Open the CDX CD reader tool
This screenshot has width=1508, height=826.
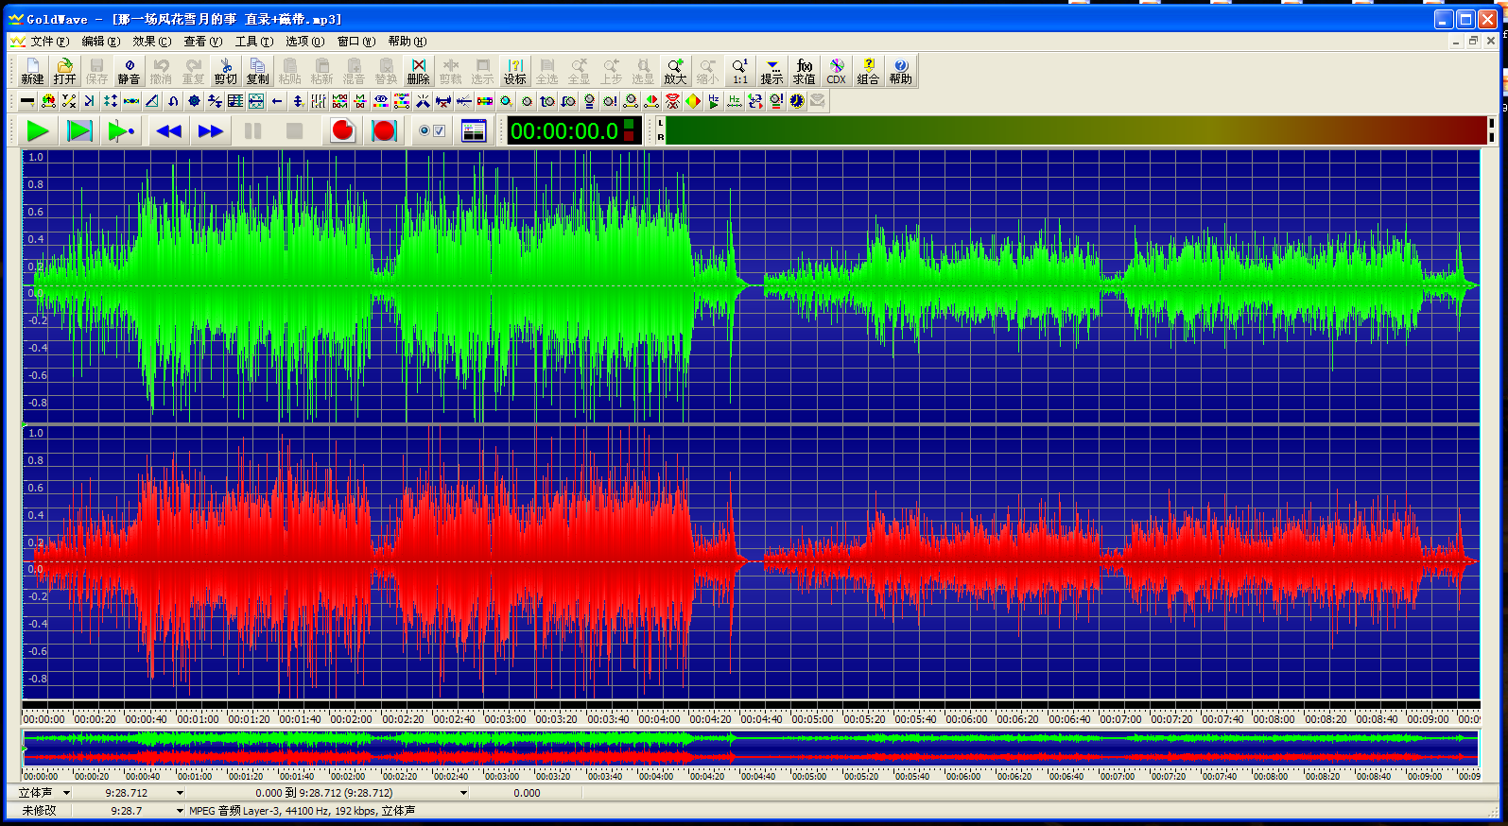pos(836,71)
